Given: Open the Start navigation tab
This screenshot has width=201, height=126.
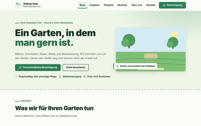Looking at the screenshot, I should coord(82,5).
